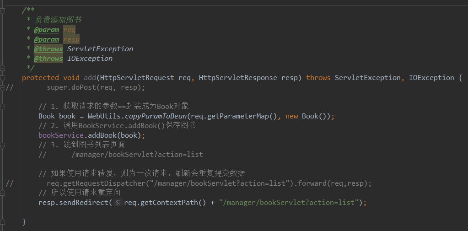This screenshot has height=231, width=468.
Task: Click fold marker at Javadoc closing */ line
Action: click(3, 68)
